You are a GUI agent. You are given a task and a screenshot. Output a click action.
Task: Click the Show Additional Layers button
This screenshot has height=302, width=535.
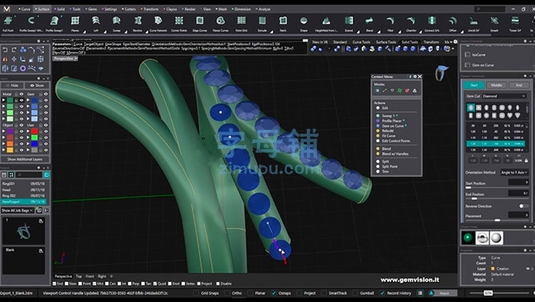click(25, 159)
